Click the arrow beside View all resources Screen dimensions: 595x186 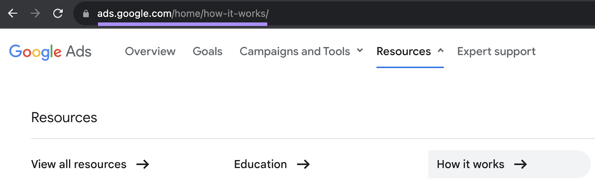coord(142,164)
